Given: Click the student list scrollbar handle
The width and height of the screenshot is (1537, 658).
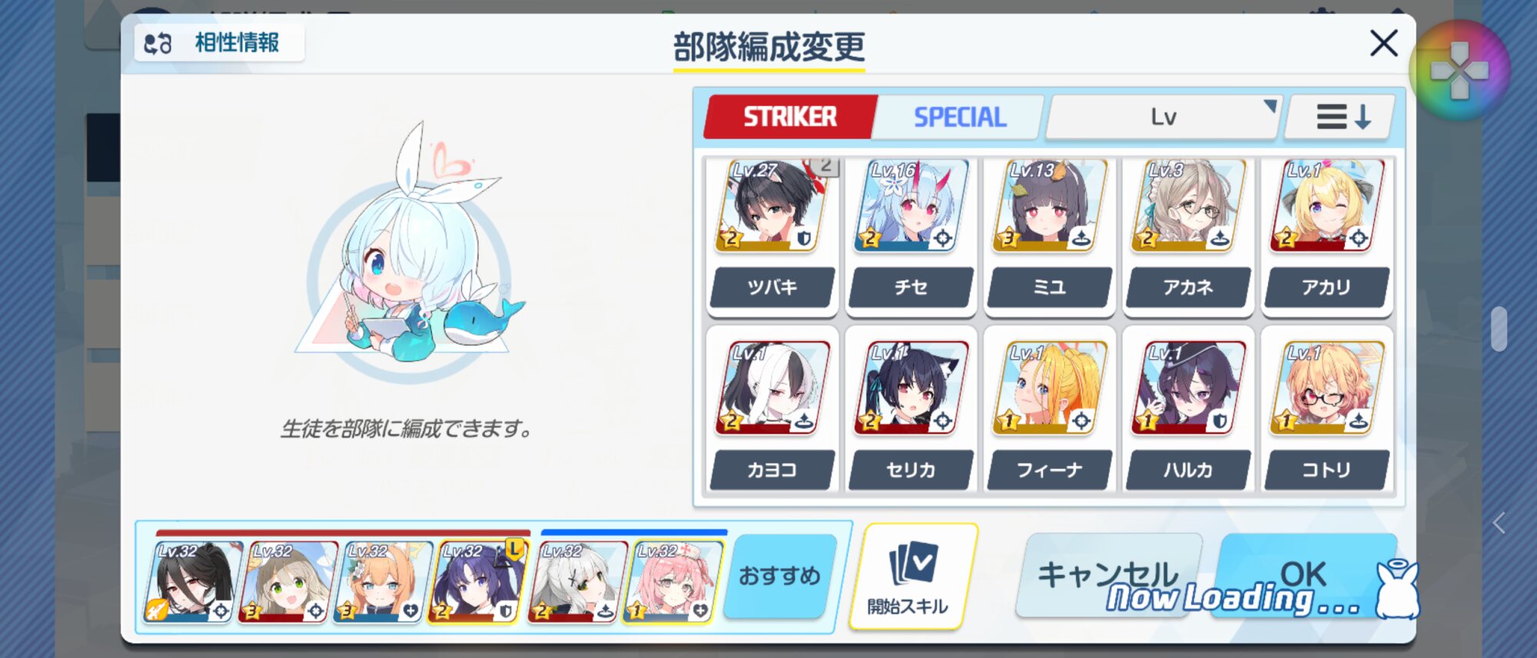Looking at the screenshot, I should [1499, 329].
